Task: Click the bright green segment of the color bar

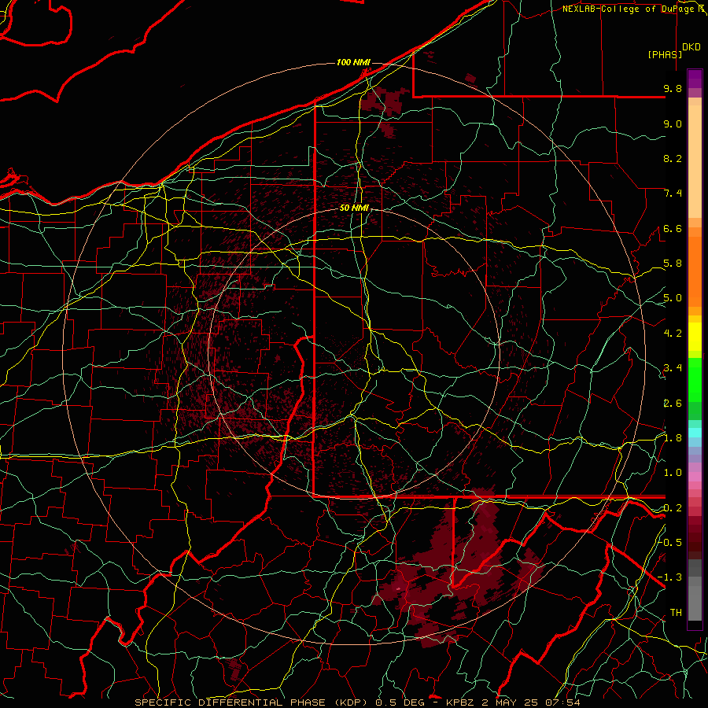Action: 695,379
